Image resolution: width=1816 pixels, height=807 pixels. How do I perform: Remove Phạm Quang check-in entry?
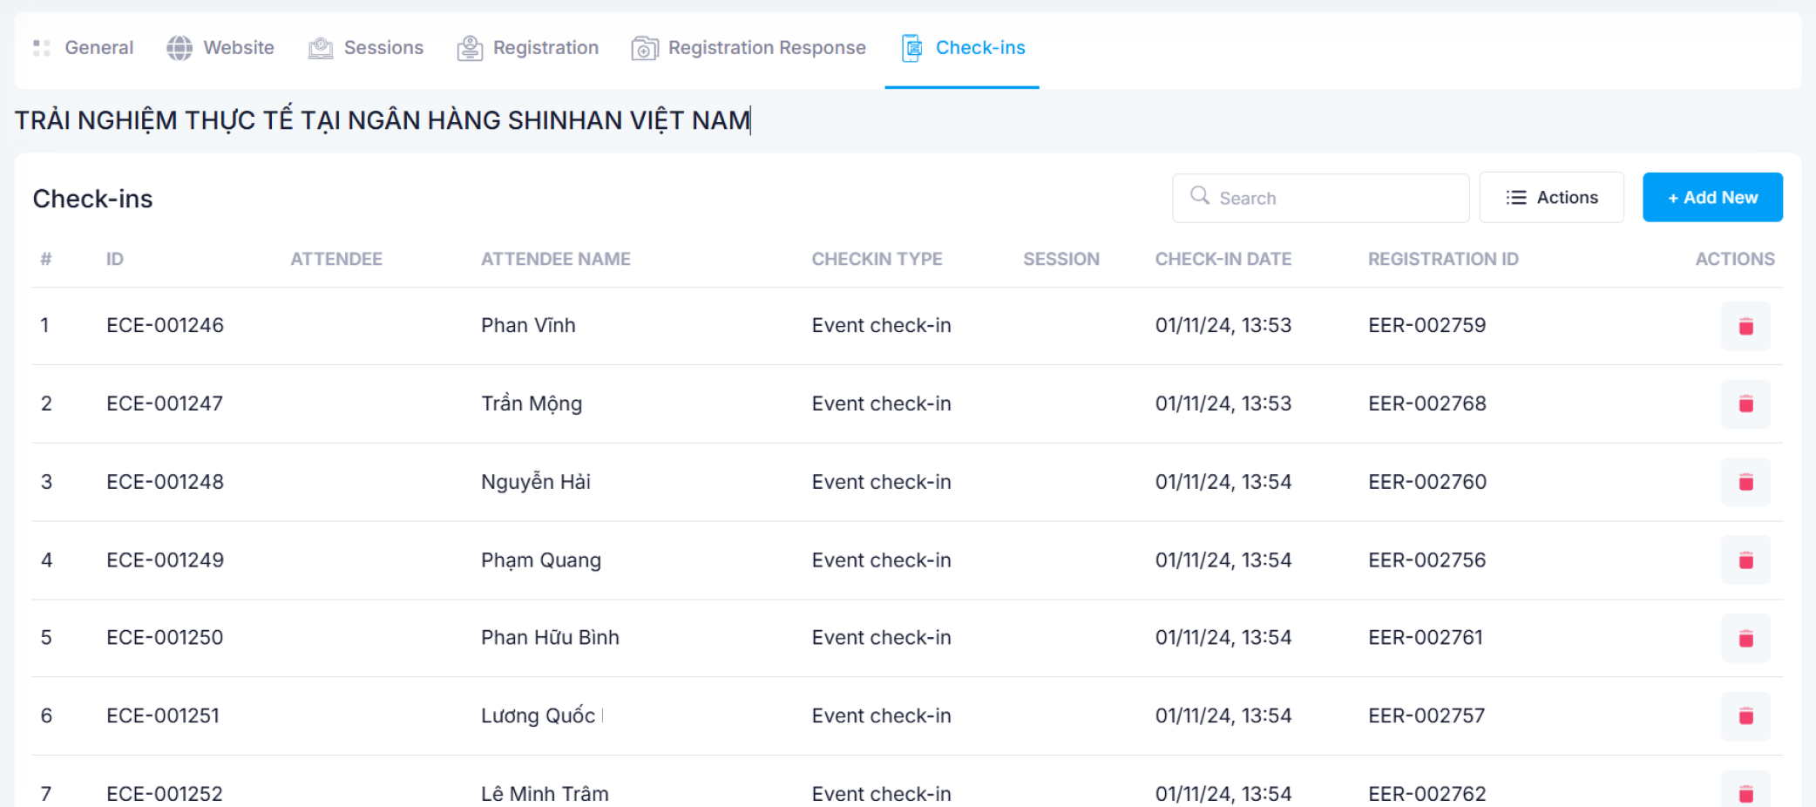[x=1745, y=559]
